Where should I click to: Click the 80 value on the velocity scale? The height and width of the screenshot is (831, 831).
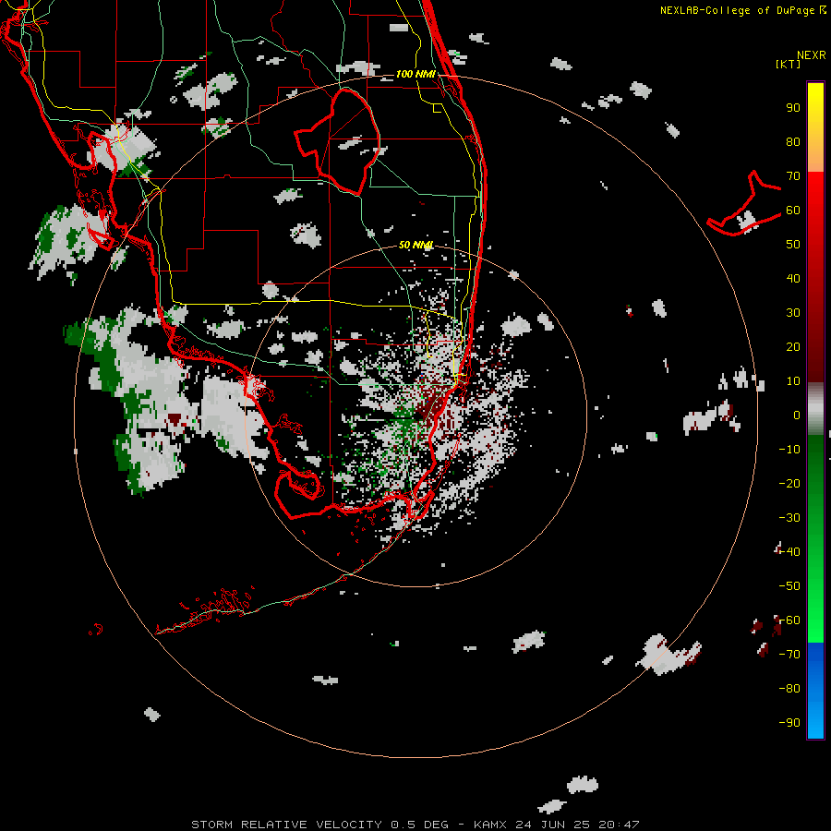point(793,142)
